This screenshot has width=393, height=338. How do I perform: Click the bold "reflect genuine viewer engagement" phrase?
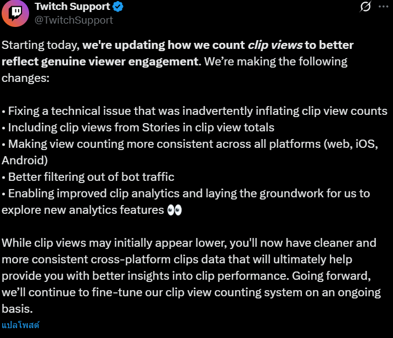click(x=99, y=61)
